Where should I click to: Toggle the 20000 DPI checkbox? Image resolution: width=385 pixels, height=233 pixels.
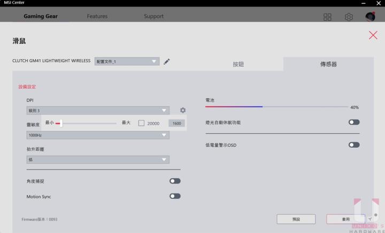[141, 123]
